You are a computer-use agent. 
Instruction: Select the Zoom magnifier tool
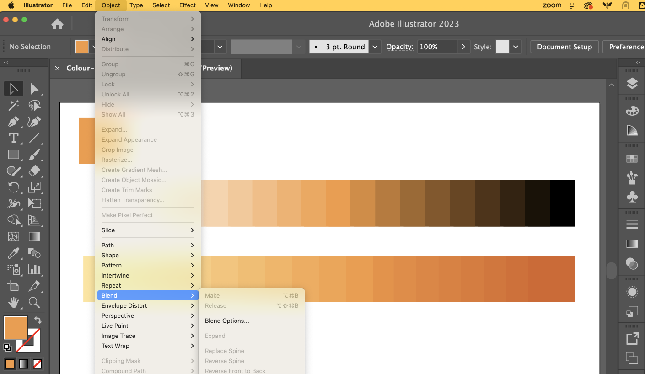(34, 302)
